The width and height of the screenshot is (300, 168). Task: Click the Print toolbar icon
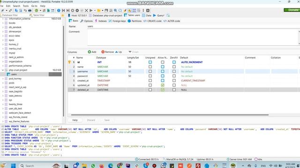[30, 10]
